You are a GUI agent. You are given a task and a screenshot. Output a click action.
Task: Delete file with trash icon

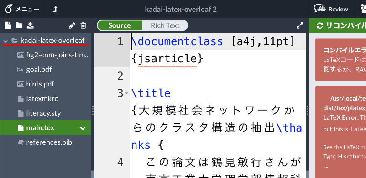pyautogui.click(x=84, y=25)
